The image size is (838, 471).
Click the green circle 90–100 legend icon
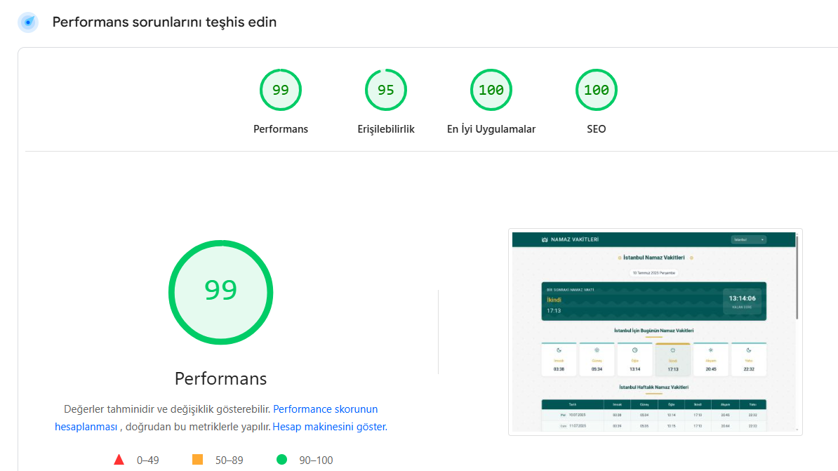coord(281,459)
